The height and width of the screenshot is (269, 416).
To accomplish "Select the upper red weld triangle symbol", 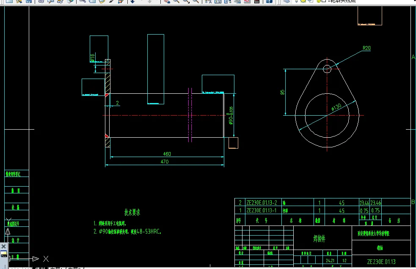I will point(107,95).
